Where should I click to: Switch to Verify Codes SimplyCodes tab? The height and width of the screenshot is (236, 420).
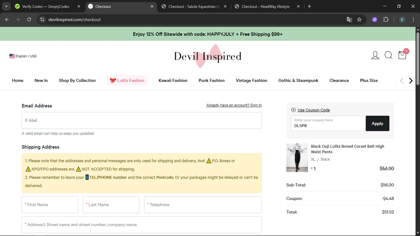[46, 6]
